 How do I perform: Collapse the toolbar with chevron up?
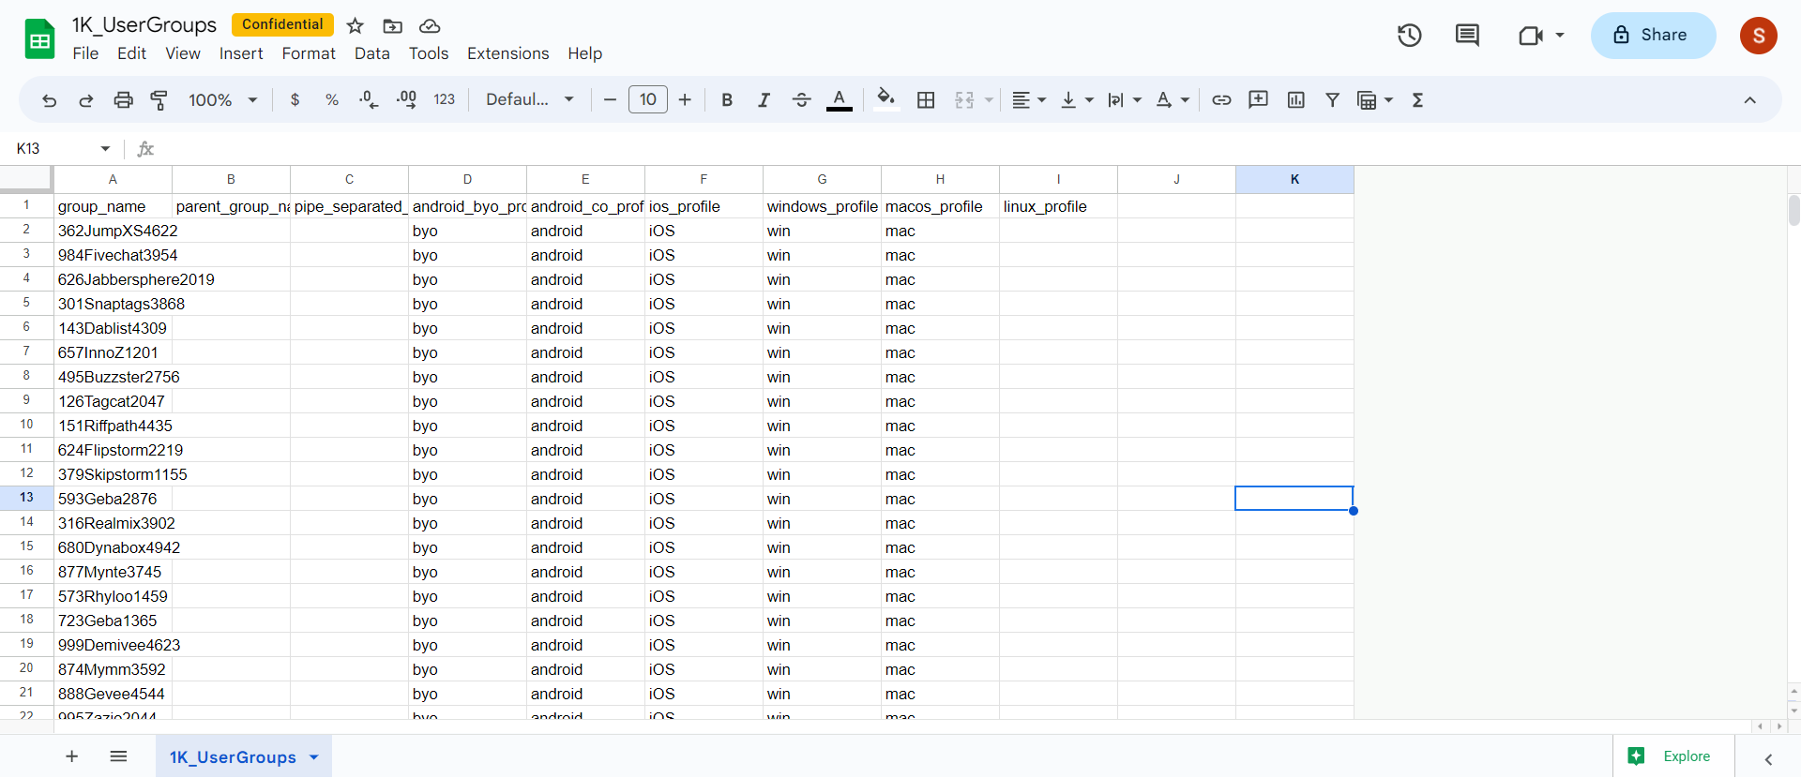(x=1749, y=100)
